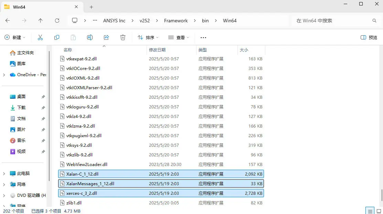Switch to details list view in status bar
This screenshot has height=214, width=383.
pos(370,211)
